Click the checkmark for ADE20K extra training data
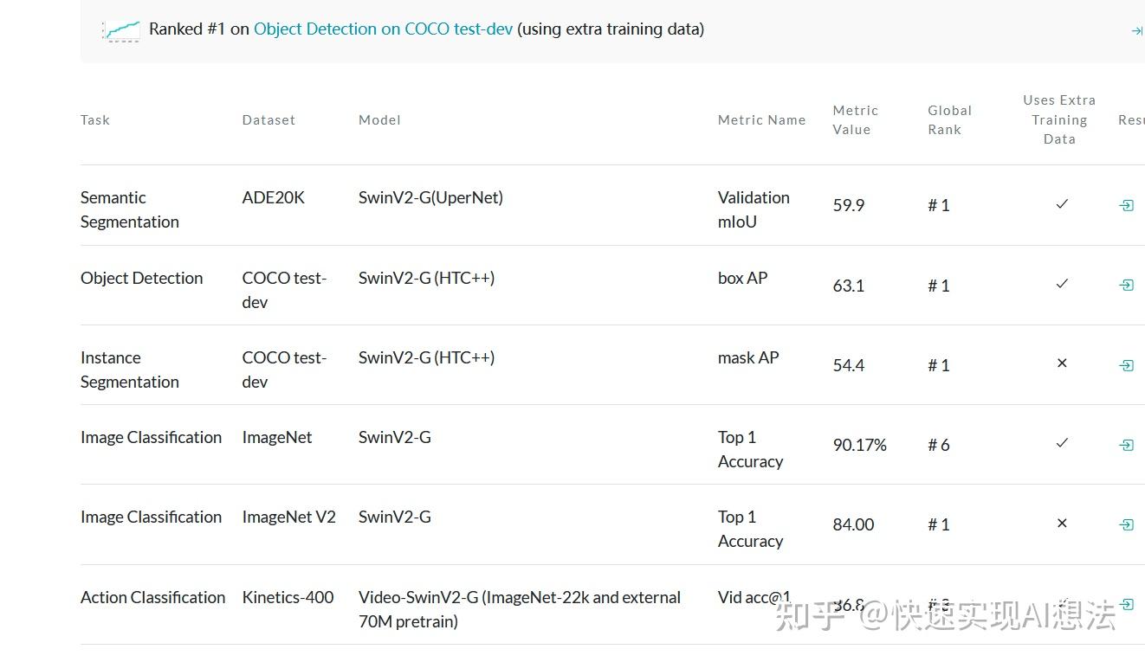Viewport: 1145px width, 662px height. [1061, 204]
